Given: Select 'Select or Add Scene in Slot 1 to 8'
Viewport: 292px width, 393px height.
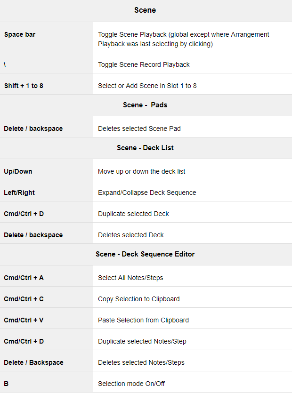Looking at the screenshot, I should point(147,86).
